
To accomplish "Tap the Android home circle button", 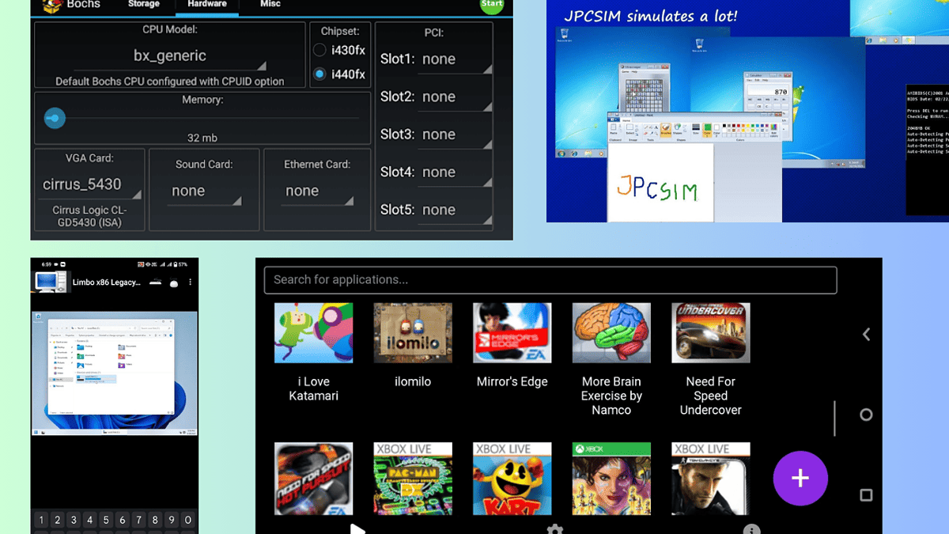I will [868, 413].
